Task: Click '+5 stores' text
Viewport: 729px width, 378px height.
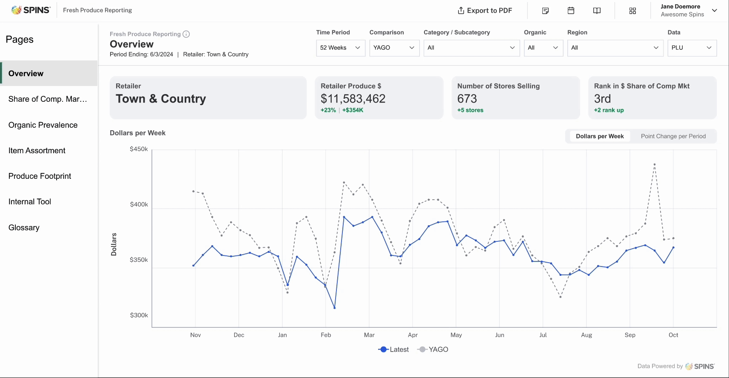Action: 470,110
